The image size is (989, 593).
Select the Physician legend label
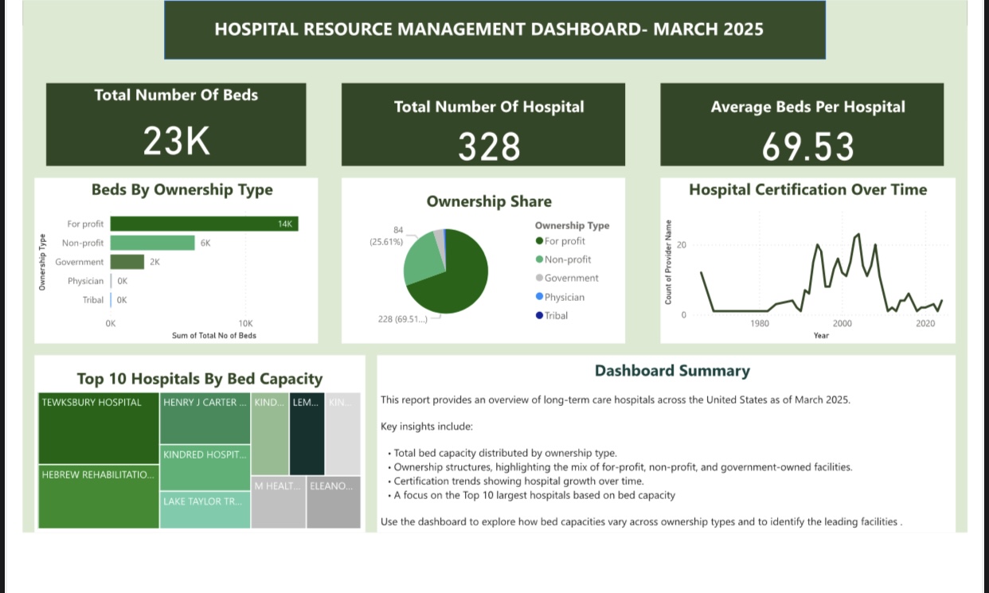click(x=565, y=297)
